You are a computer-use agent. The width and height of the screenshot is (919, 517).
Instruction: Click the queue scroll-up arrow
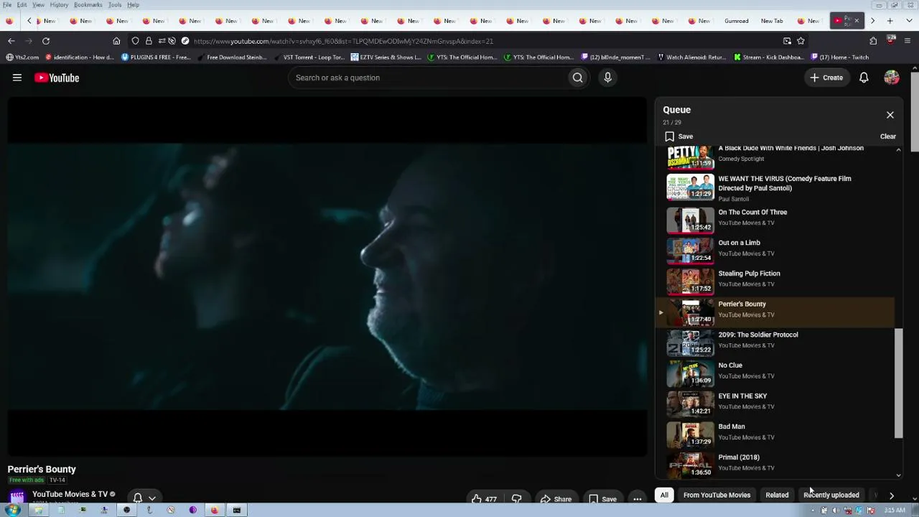[898, 150]
